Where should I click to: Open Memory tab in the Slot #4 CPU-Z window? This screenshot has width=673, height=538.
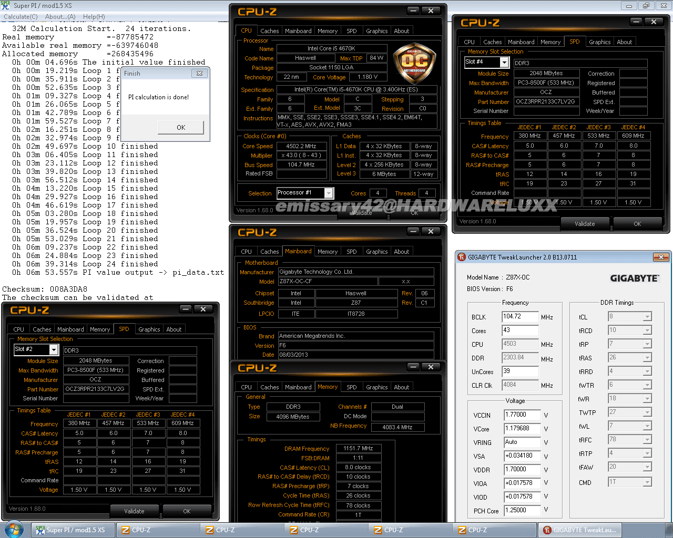pyautogui.click(x=550, y=42)
